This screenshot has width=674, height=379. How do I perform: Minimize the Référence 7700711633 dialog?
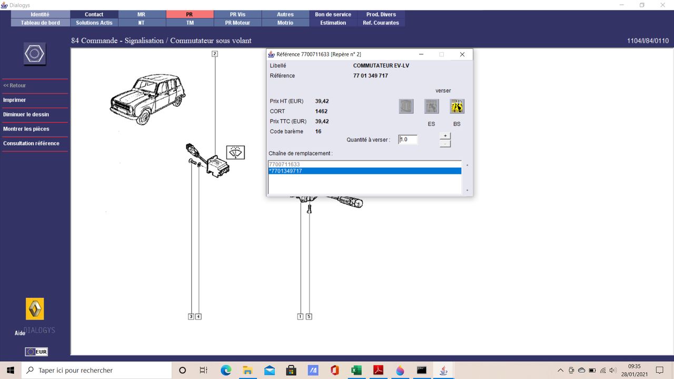421,54
